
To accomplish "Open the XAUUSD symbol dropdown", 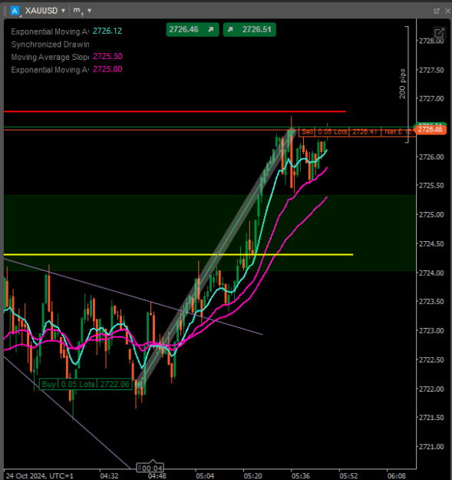I will pos(63,11).
